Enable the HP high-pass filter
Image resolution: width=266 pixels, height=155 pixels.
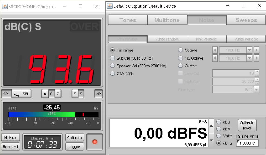click(98, 94)
